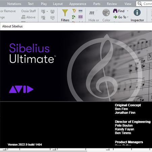152x152 pixels.
Task: Click the green checkbox select icon
Action: [x=74, y=17]
